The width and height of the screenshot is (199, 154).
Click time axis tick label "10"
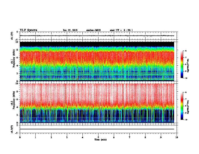177,137
